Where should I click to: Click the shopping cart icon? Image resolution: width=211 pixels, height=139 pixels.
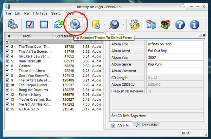pyautogui.click(x=151, y=25)
